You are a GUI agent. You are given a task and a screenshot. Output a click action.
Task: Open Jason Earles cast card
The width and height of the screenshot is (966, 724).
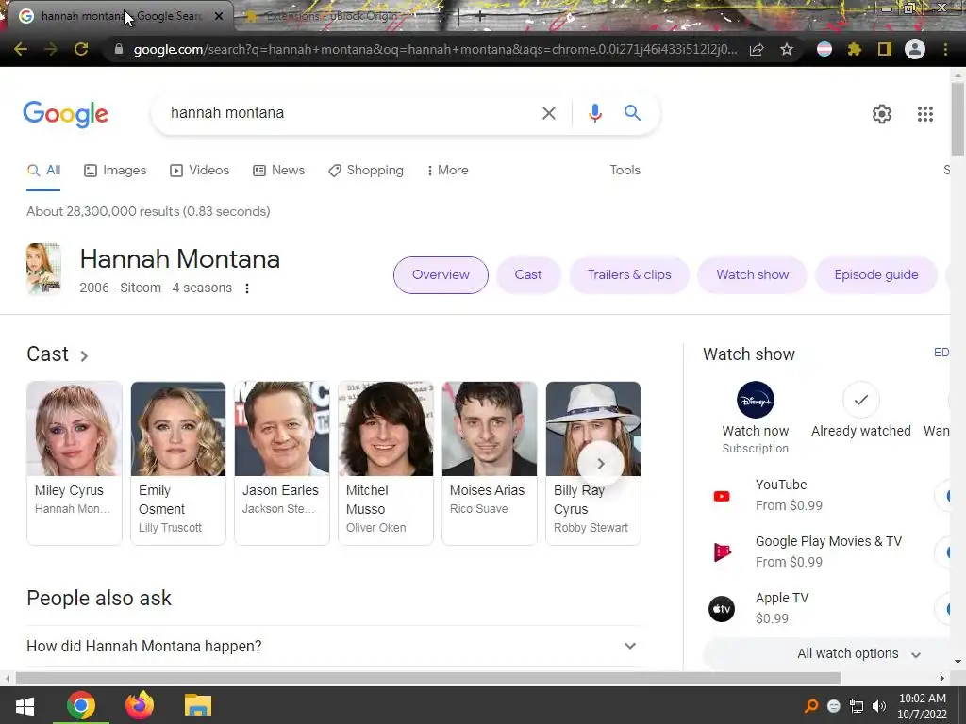(282, 463)
